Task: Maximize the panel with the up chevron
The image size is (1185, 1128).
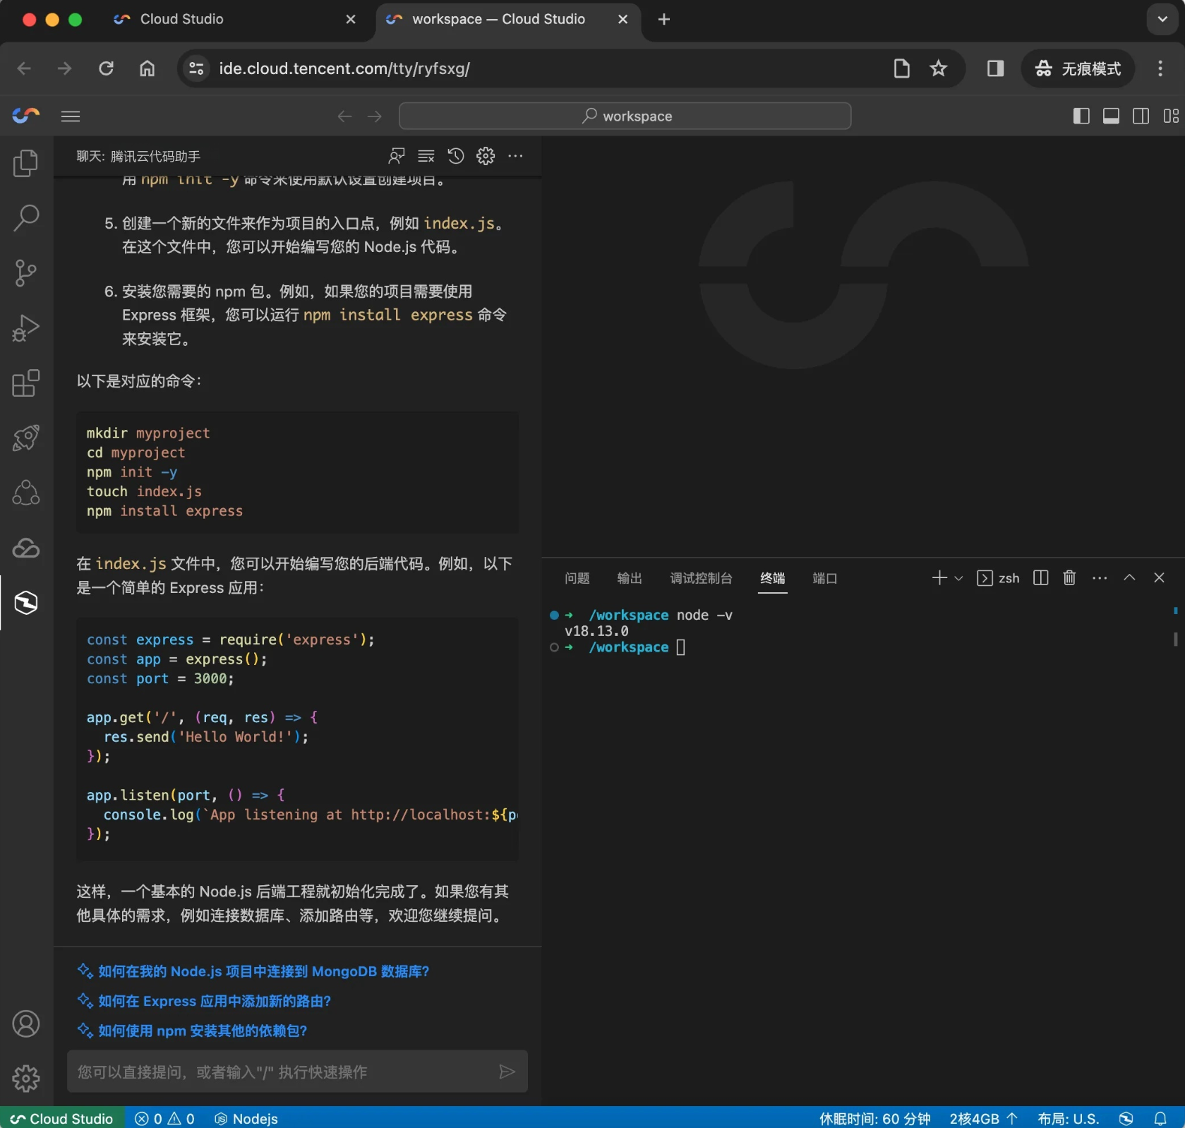Action: coord(1129,577)
